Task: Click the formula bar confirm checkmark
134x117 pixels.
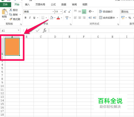Action: coord(38,31)
